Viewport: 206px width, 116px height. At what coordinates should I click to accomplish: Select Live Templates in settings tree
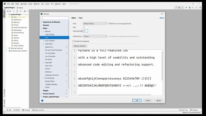click(50, 56)
